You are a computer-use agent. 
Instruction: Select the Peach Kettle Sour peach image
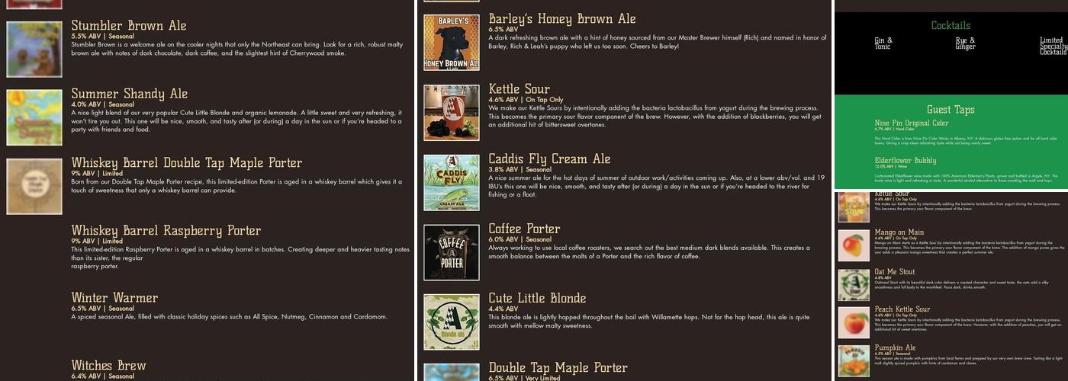click(854, 323)
